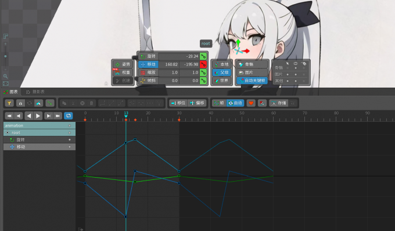Click green key icon beside 缩放 values

[203, 73]
